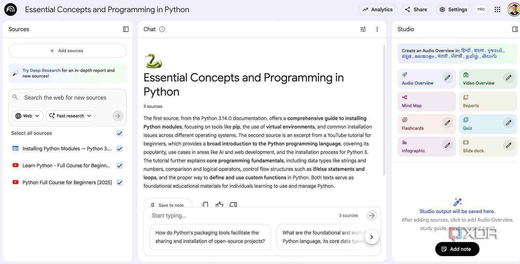Image resolution: width=520 pixels, height=264 pixels.
Task: Click the PRO badge
Action: (481, 10)
